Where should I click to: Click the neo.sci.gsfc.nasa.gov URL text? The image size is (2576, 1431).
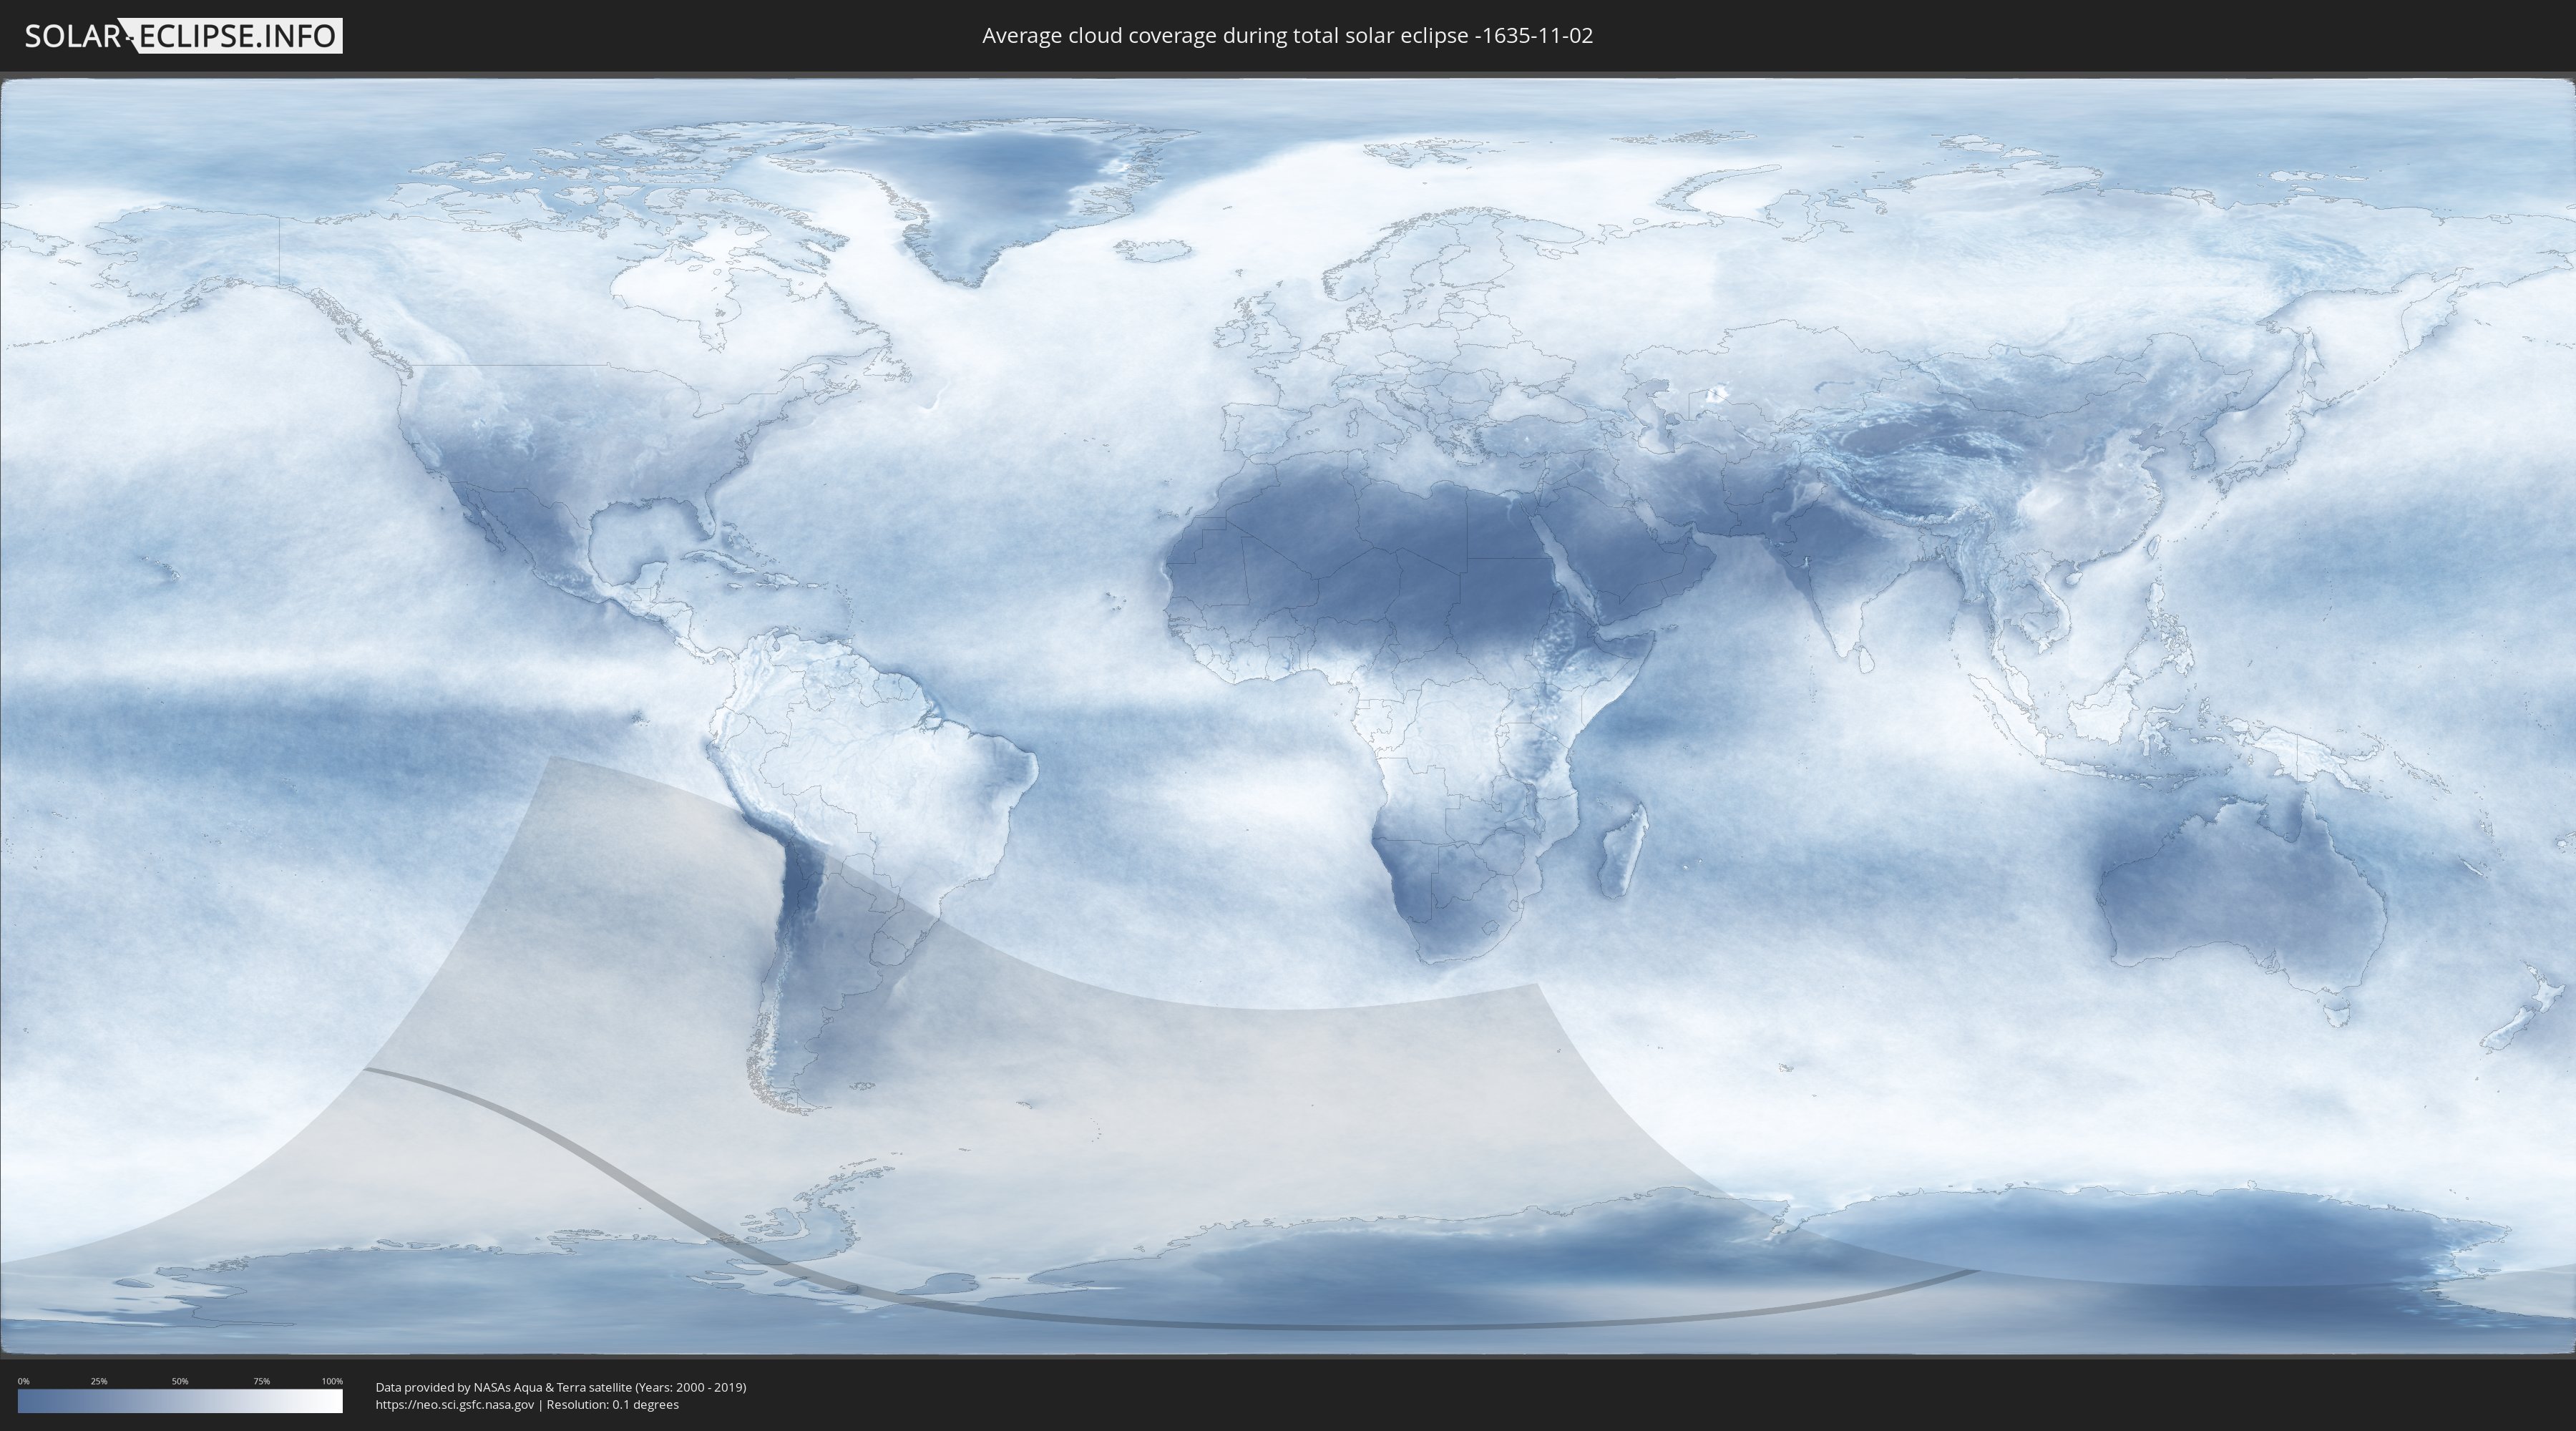pos(455,1404)
